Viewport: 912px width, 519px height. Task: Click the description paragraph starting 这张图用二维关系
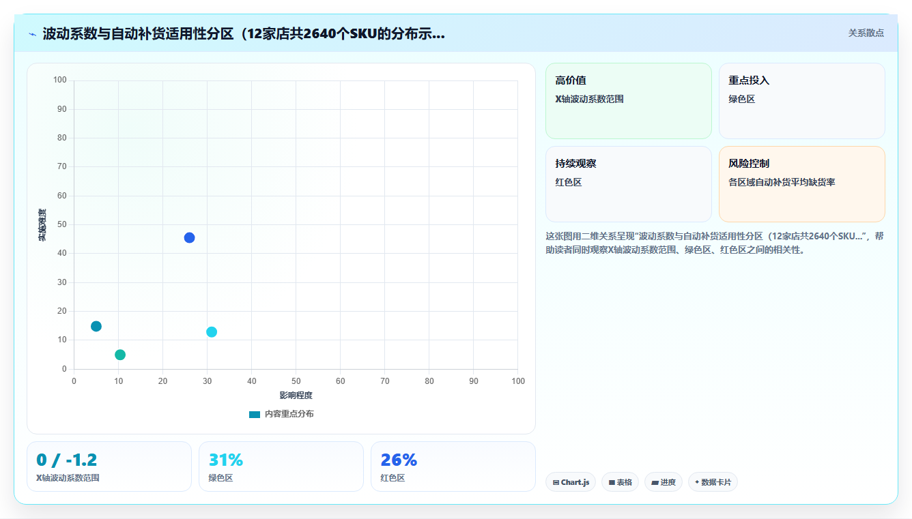click(715, 243)
